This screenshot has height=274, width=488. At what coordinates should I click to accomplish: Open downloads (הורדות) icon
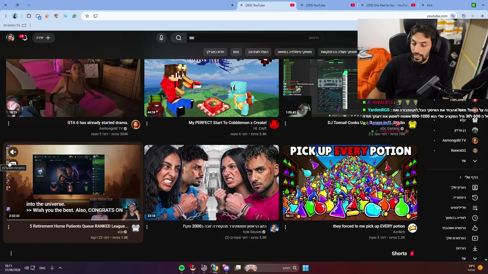pos(475,249)
